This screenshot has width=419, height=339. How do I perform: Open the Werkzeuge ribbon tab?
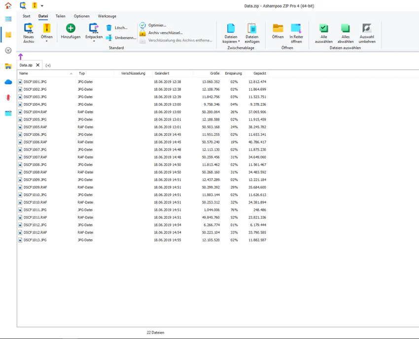click(107, 16)
